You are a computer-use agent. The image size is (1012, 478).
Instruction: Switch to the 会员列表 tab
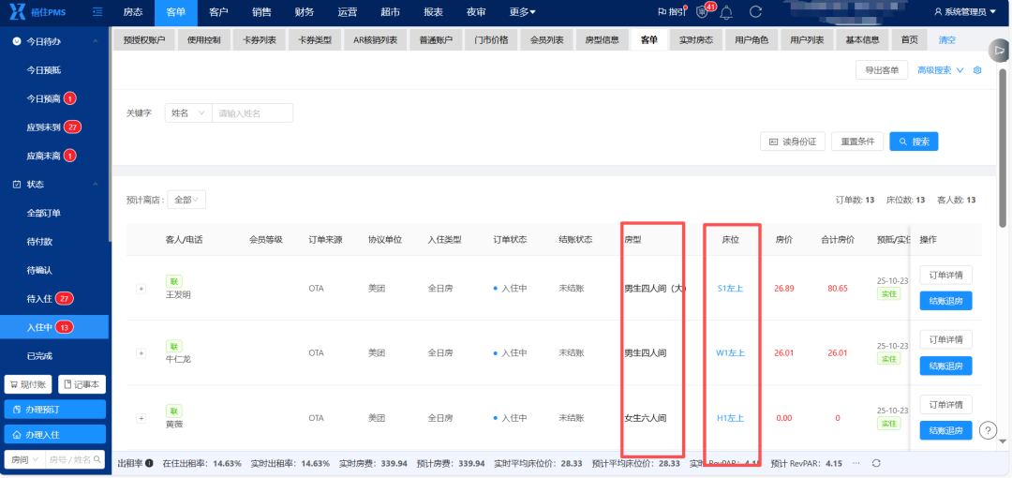pos(546,40)
